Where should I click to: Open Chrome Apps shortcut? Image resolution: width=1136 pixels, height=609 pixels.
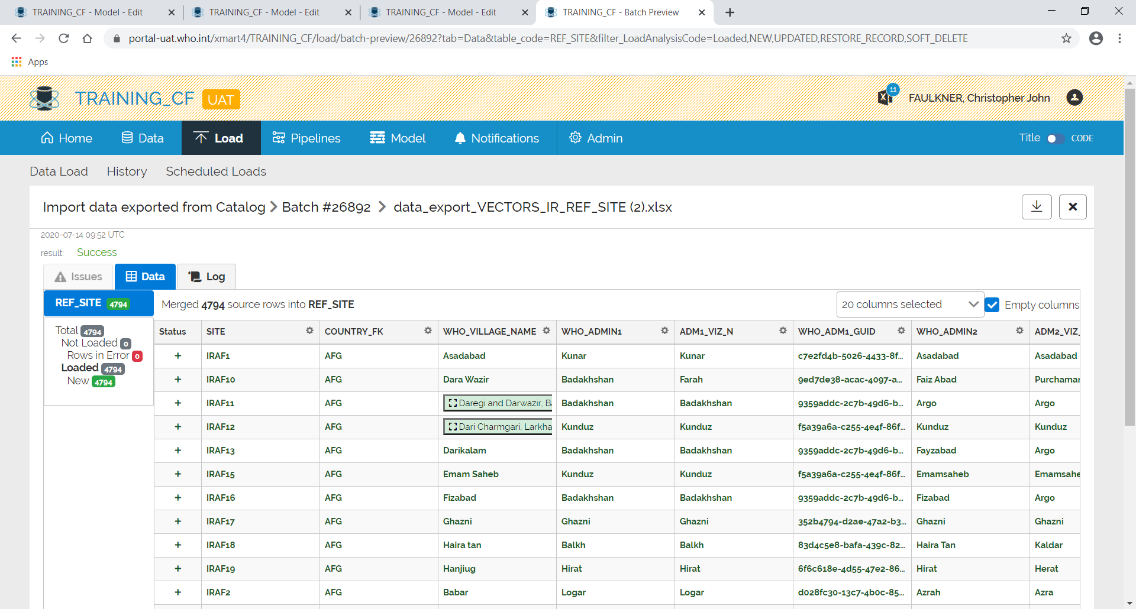click(x=30, y=62)
